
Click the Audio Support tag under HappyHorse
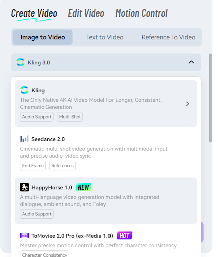point(37,214)
